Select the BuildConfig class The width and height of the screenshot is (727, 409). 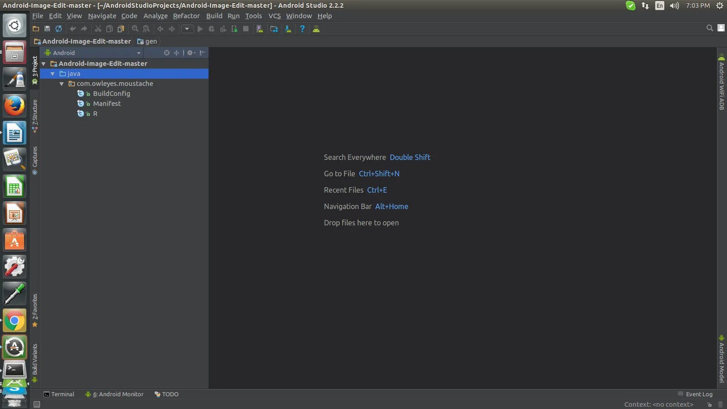111,94
